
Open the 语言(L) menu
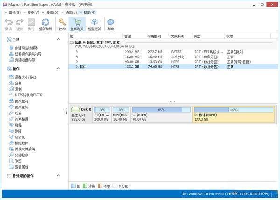(68, 12)
